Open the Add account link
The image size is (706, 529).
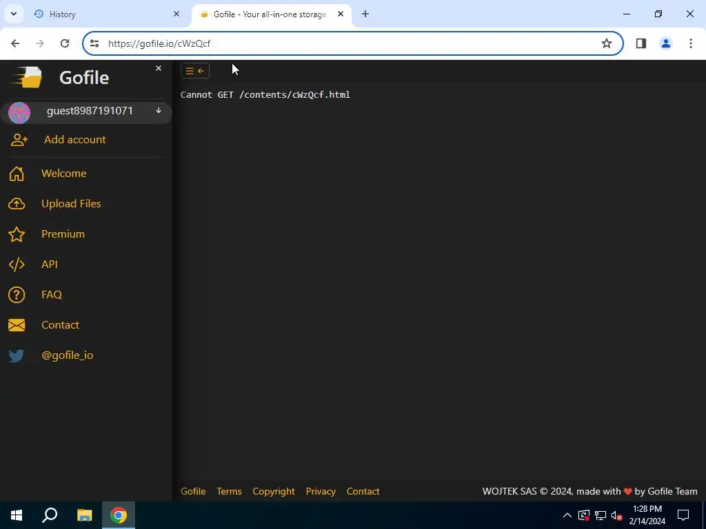(x=74, y=139)
